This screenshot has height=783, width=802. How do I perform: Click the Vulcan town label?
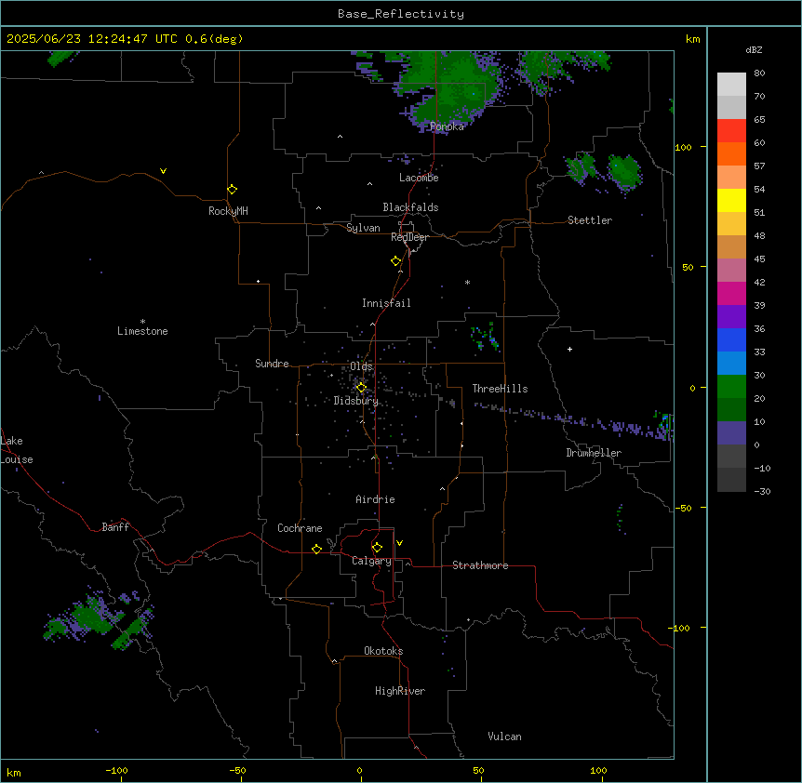[x=505, y=737]
